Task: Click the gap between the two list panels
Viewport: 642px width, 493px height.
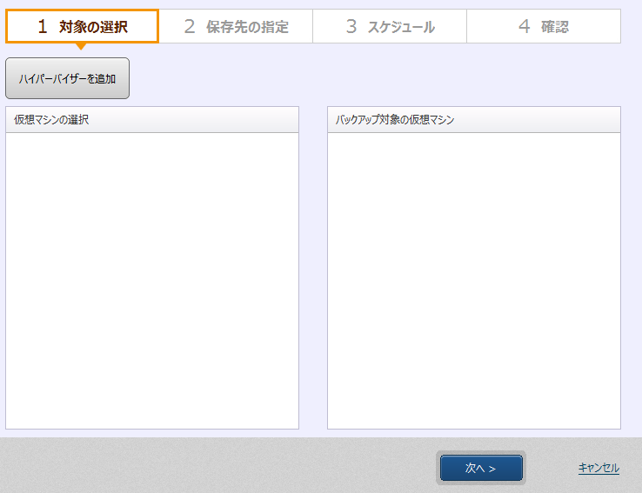Action: point(313,270)
